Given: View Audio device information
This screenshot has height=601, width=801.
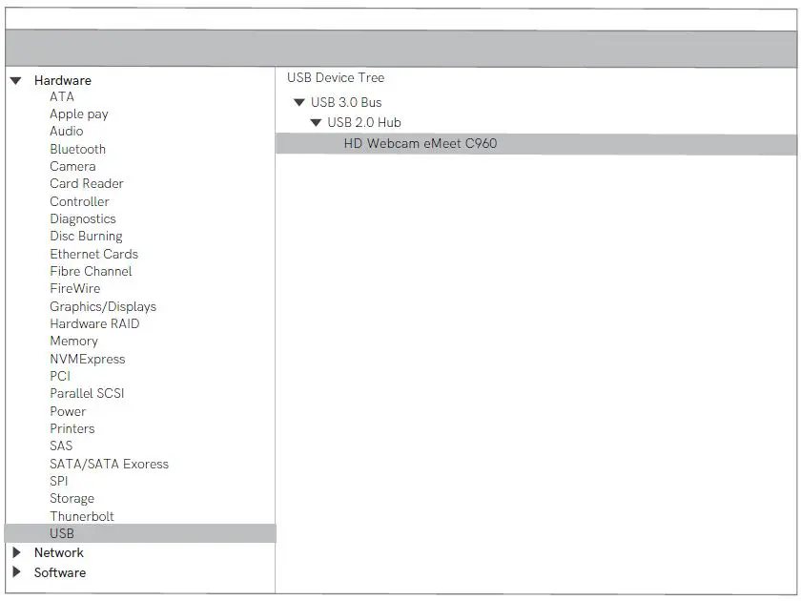Looking at the screenshot, I should point(67,131).
